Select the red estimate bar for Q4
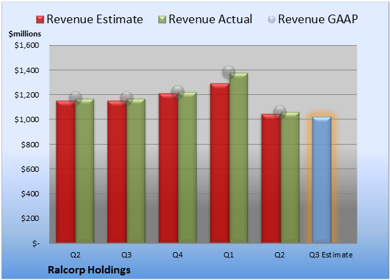The height and width of the screenshot is (280, 390). (x=168, y=168)
